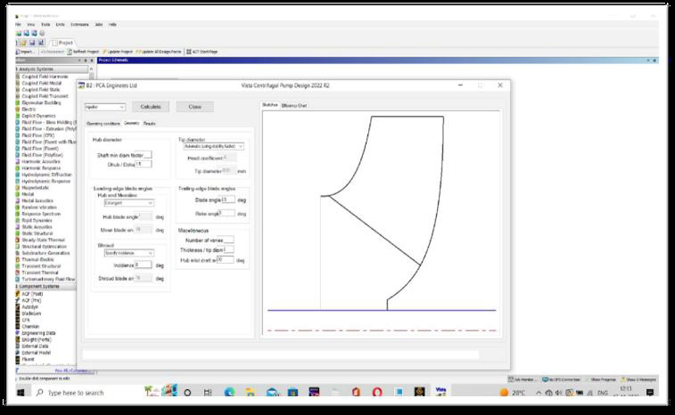Viewport: 675px width, 415px height.
Task: Select Static Structural in Toolbox
Action: pyautogui.click(x=37, y=233)
